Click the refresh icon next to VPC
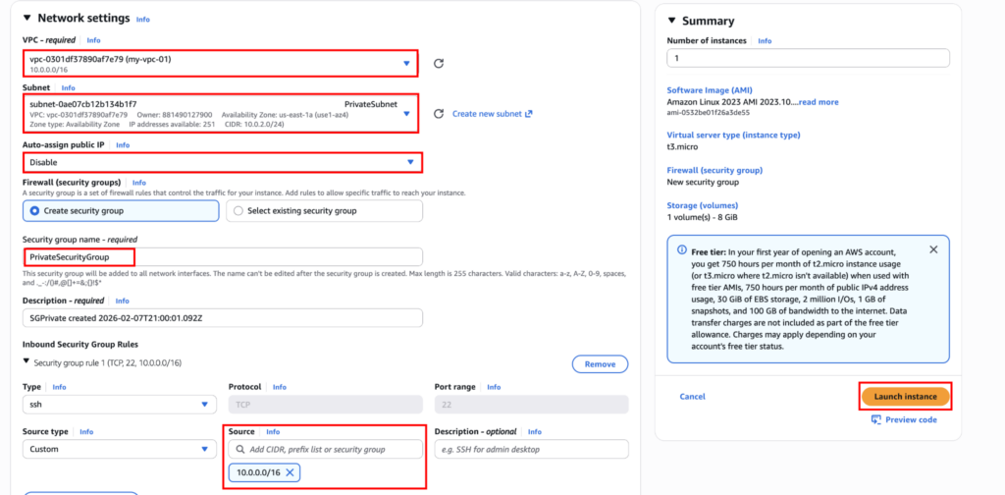Image resolution: width=1005 pixels, height=495 pixels. (x=439, y=64)
